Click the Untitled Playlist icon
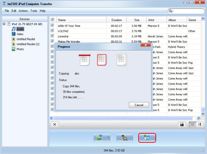This screenshot has width=207, height=154. point(14,39)
